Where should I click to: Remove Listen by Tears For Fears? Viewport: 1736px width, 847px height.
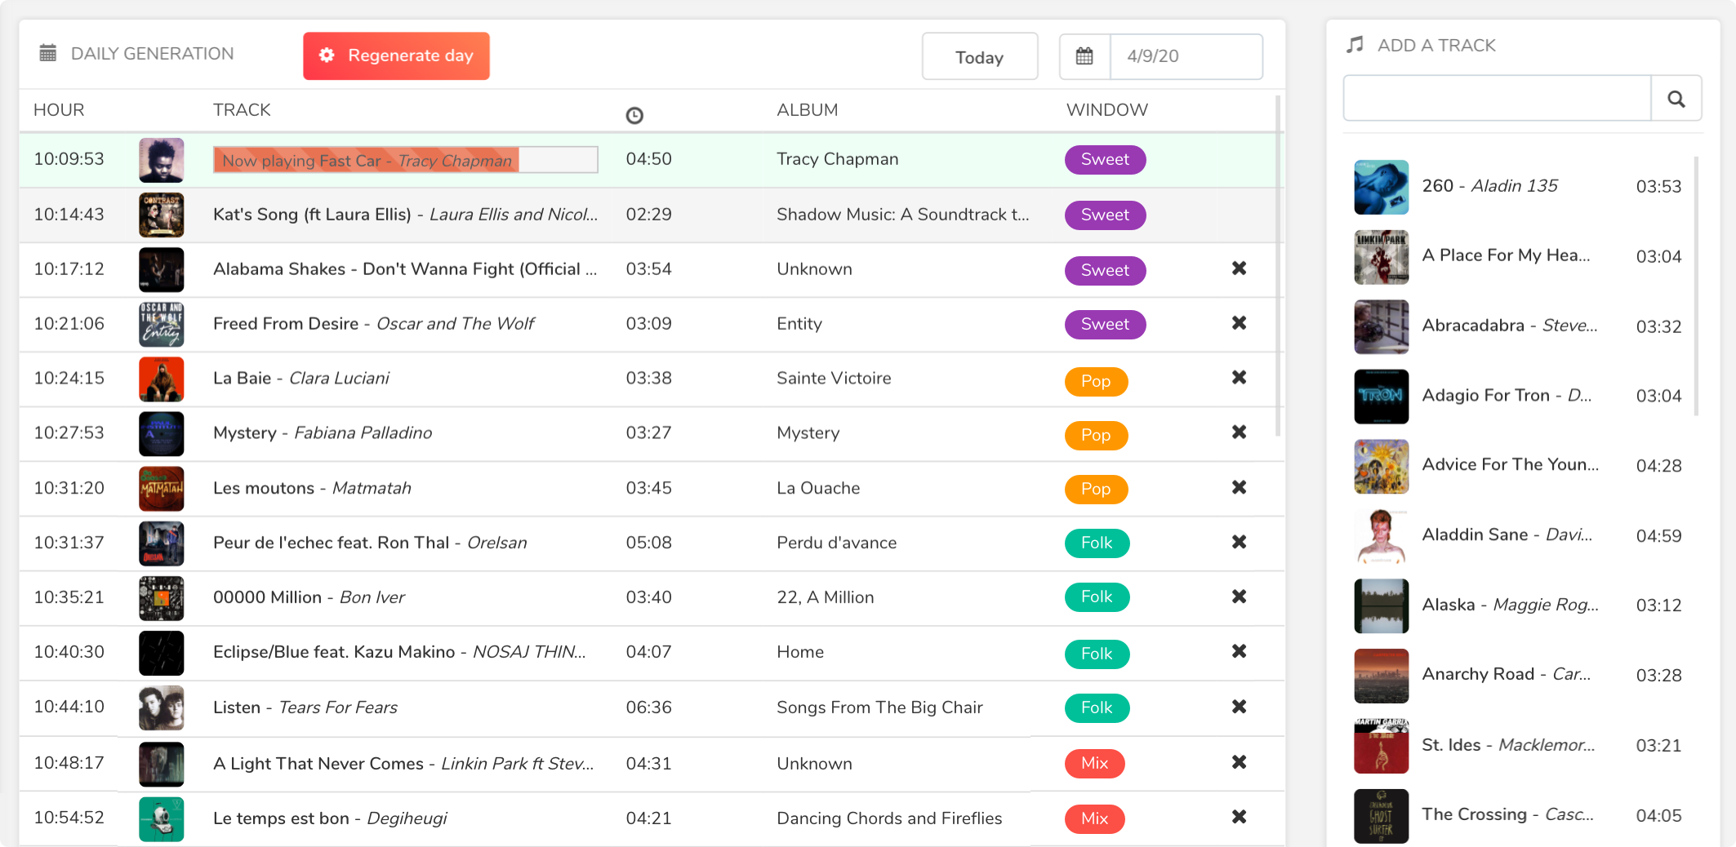click(1239, 707)
